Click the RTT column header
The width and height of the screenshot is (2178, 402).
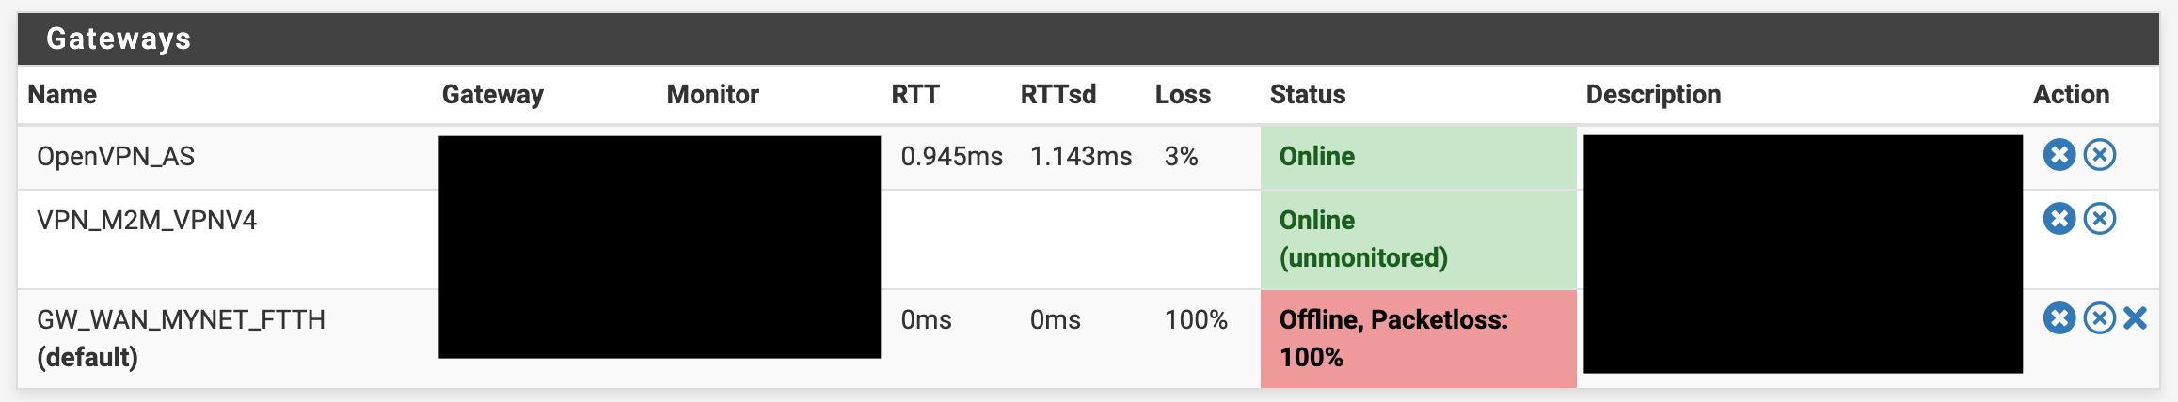(915, 94)
